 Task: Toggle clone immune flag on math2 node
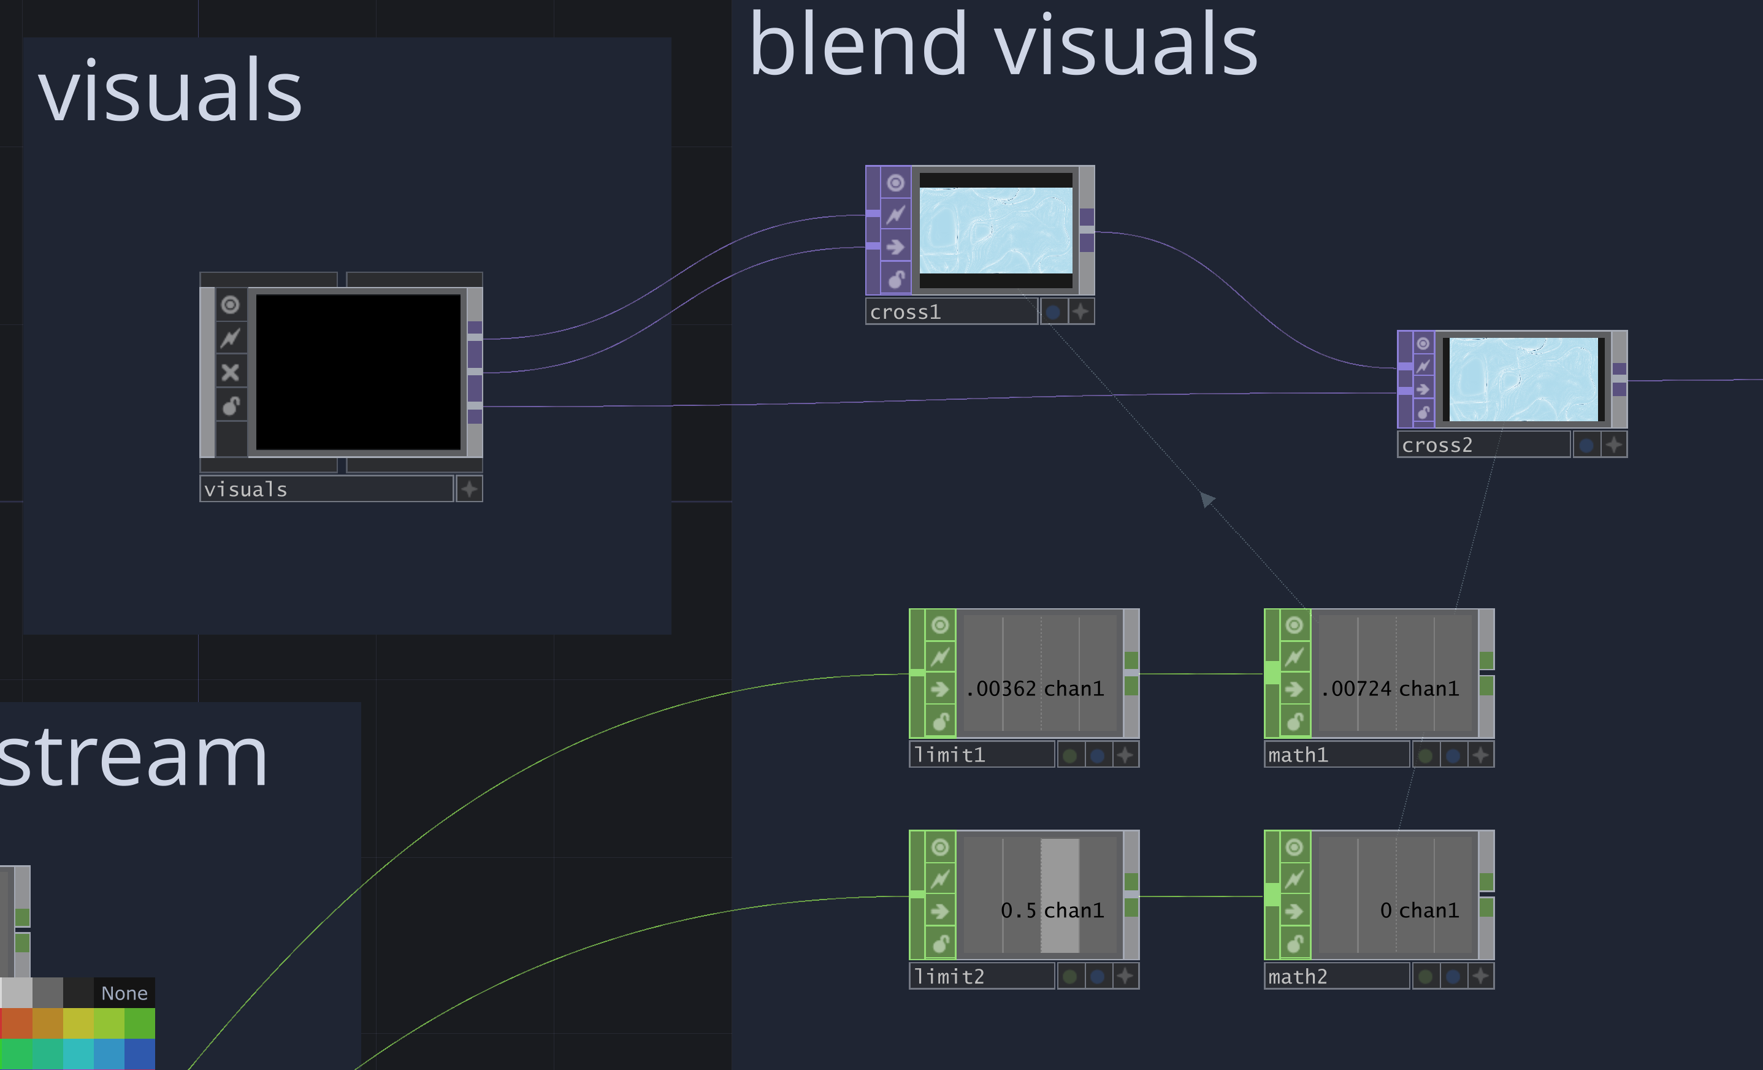coord(1295,878)
